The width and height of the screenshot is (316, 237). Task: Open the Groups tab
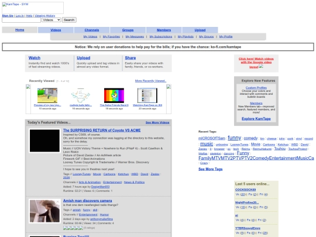click(x=128, y=30)
